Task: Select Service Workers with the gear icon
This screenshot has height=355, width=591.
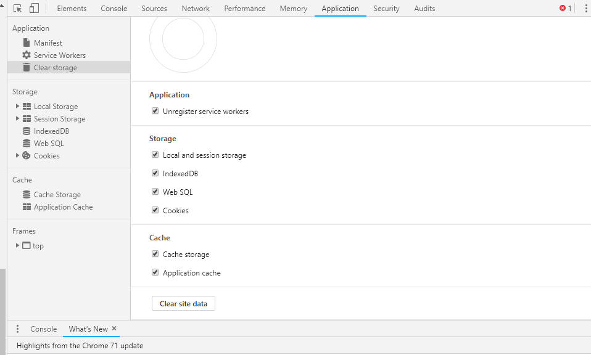Action: [x=59, y=55]
